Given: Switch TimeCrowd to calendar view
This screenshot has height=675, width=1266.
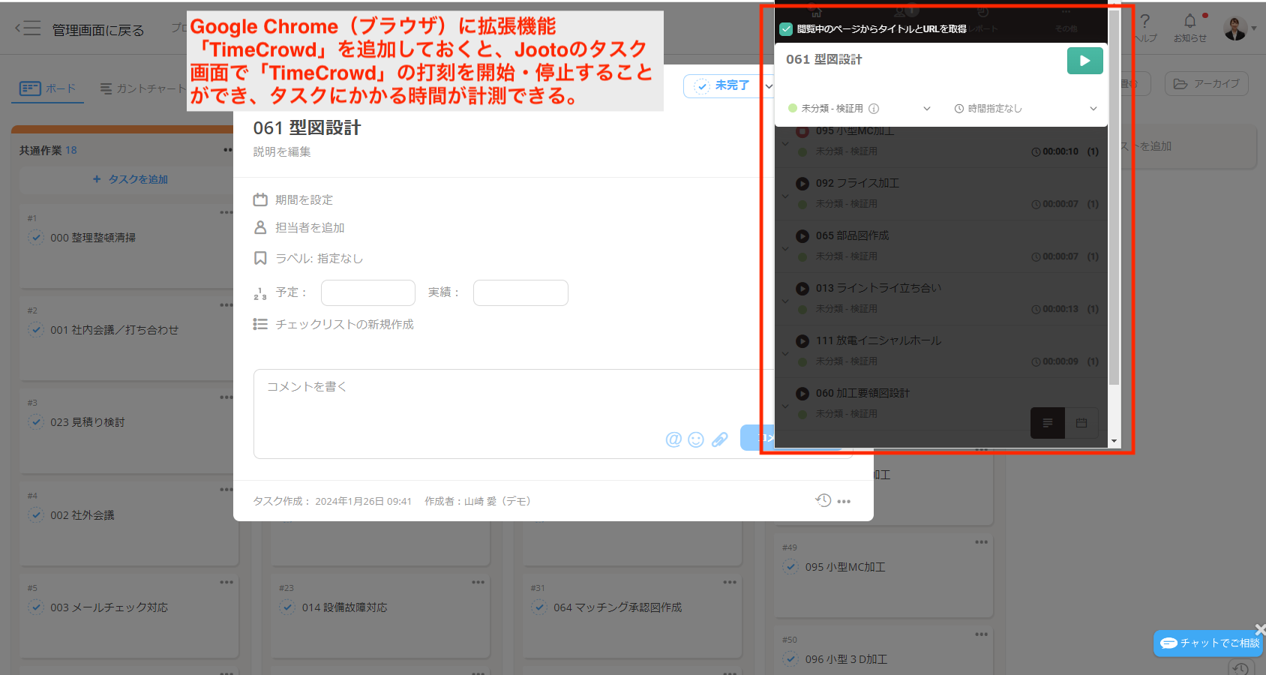Looking at the screenshot, I should (1081, 423).
